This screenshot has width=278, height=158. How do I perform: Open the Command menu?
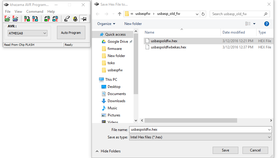[35, 12]
